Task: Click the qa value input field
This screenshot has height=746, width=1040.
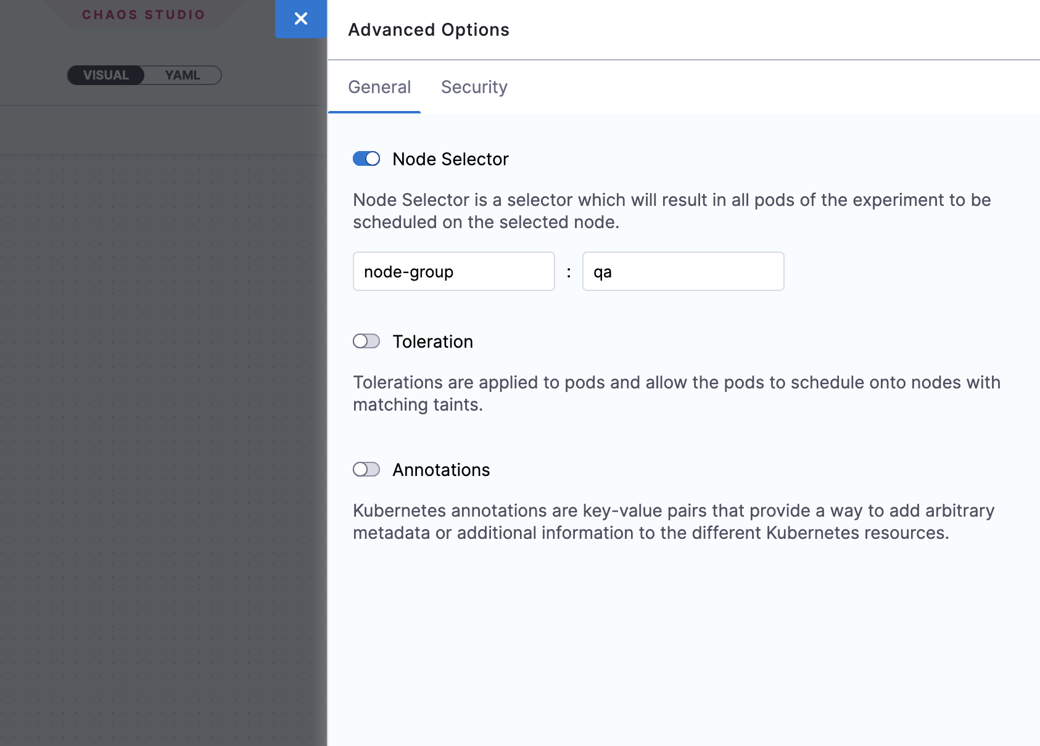Action: click(683, 271)
